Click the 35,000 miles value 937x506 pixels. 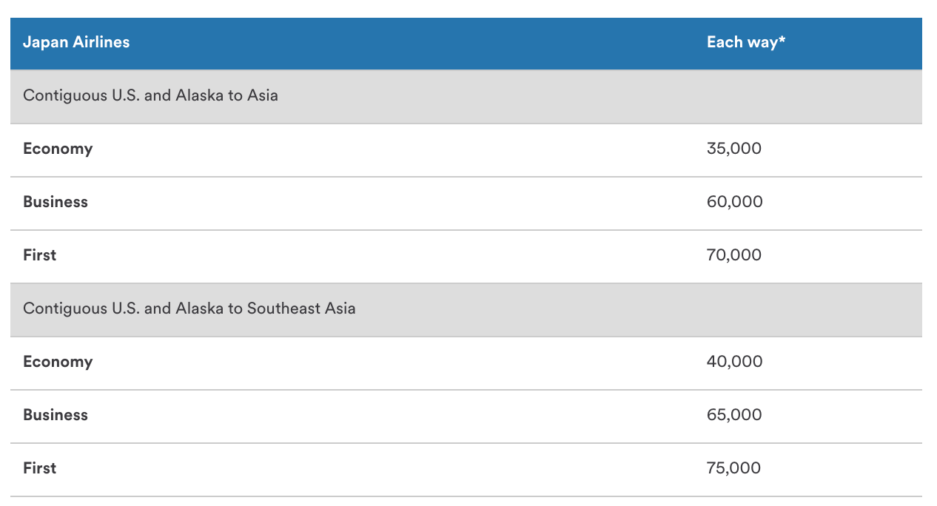point(734,149)
